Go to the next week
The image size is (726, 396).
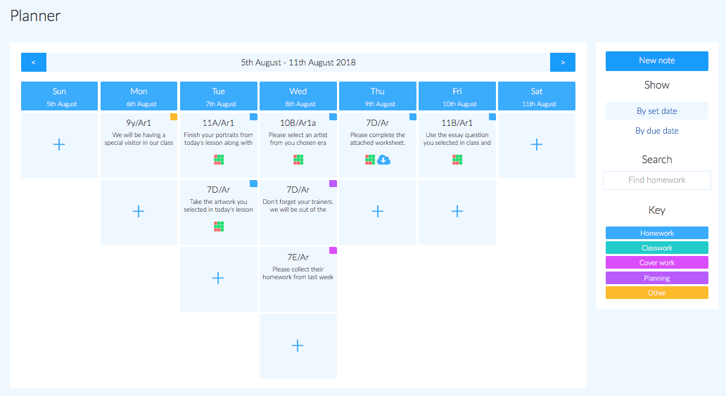pyautogui.click(x=563, y=62)
